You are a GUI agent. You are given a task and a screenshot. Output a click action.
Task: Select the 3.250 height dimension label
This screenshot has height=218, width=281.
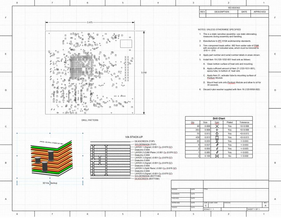click(x=143, y=72)
